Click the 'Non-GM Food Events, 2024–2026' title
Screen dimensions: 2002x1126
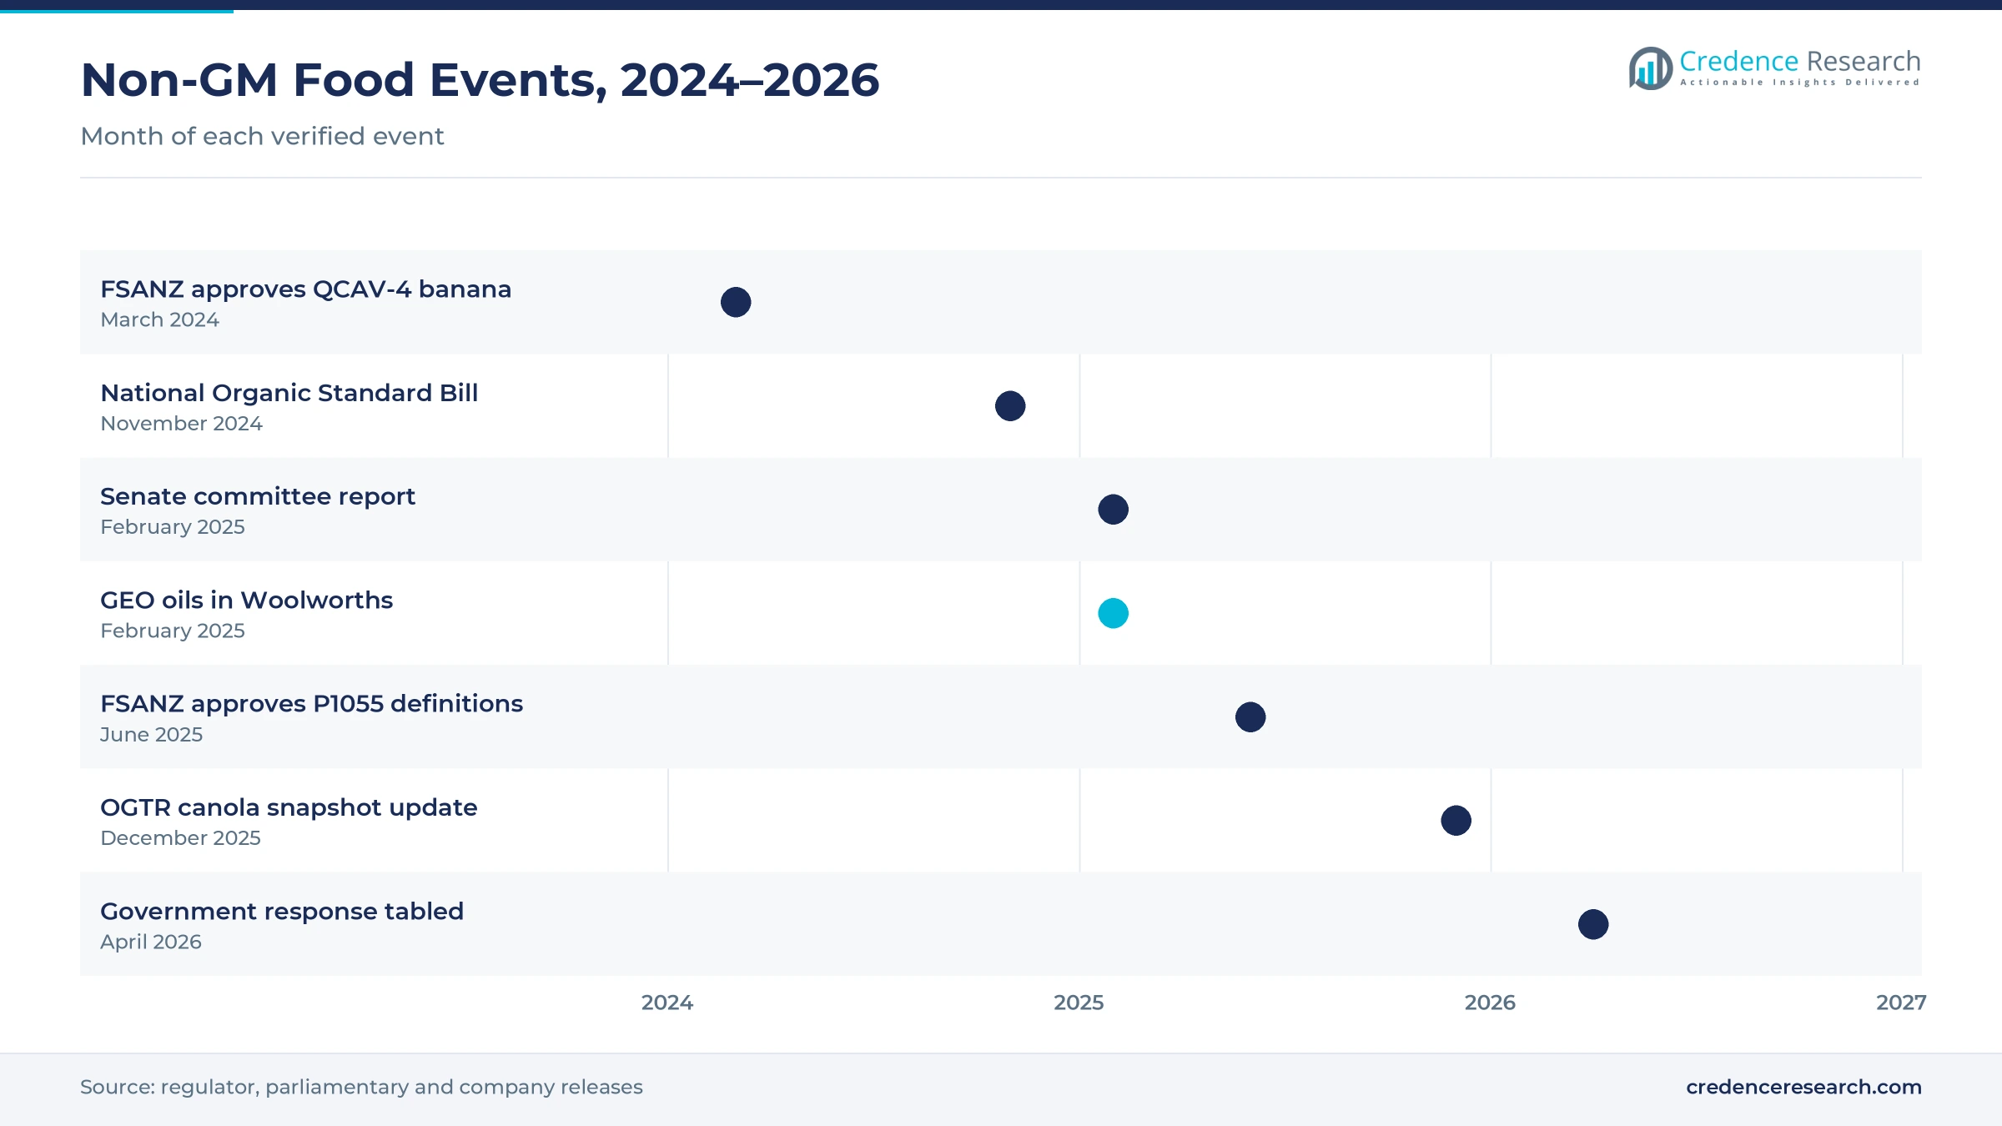(x=480, y=80)
